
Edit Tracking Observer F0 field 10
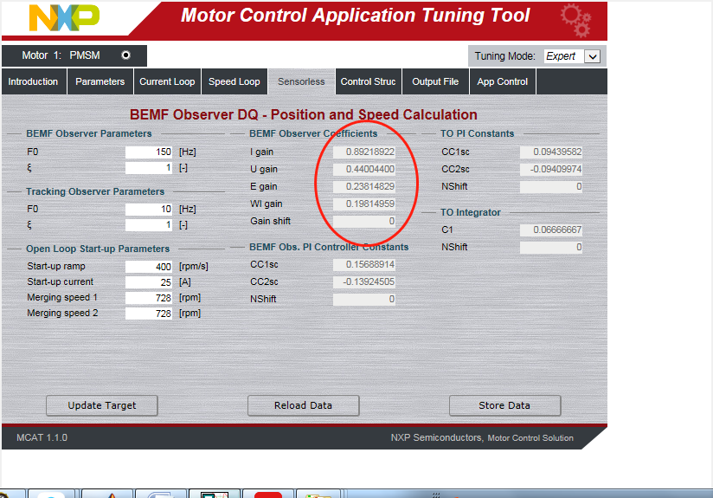(x=149, y=209)
